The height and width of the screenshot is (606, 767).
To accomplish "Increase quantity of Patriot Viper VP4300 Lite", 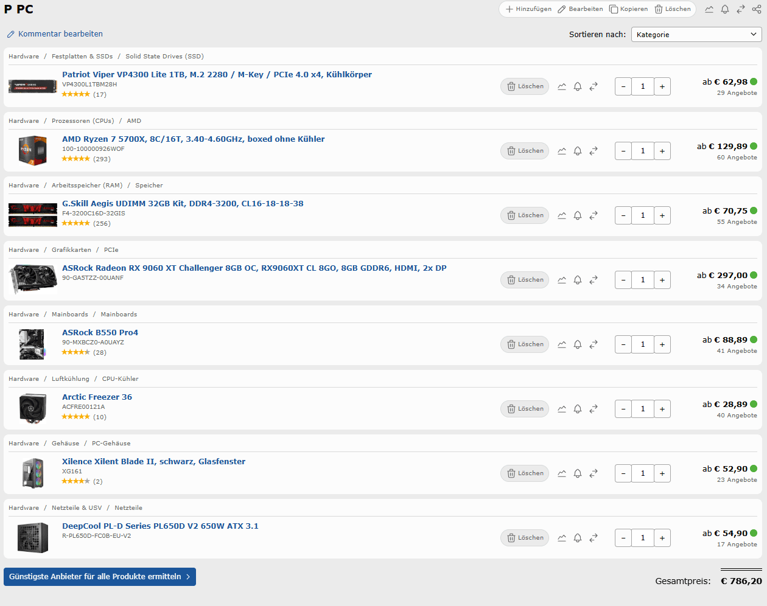I will coord(662,86).
